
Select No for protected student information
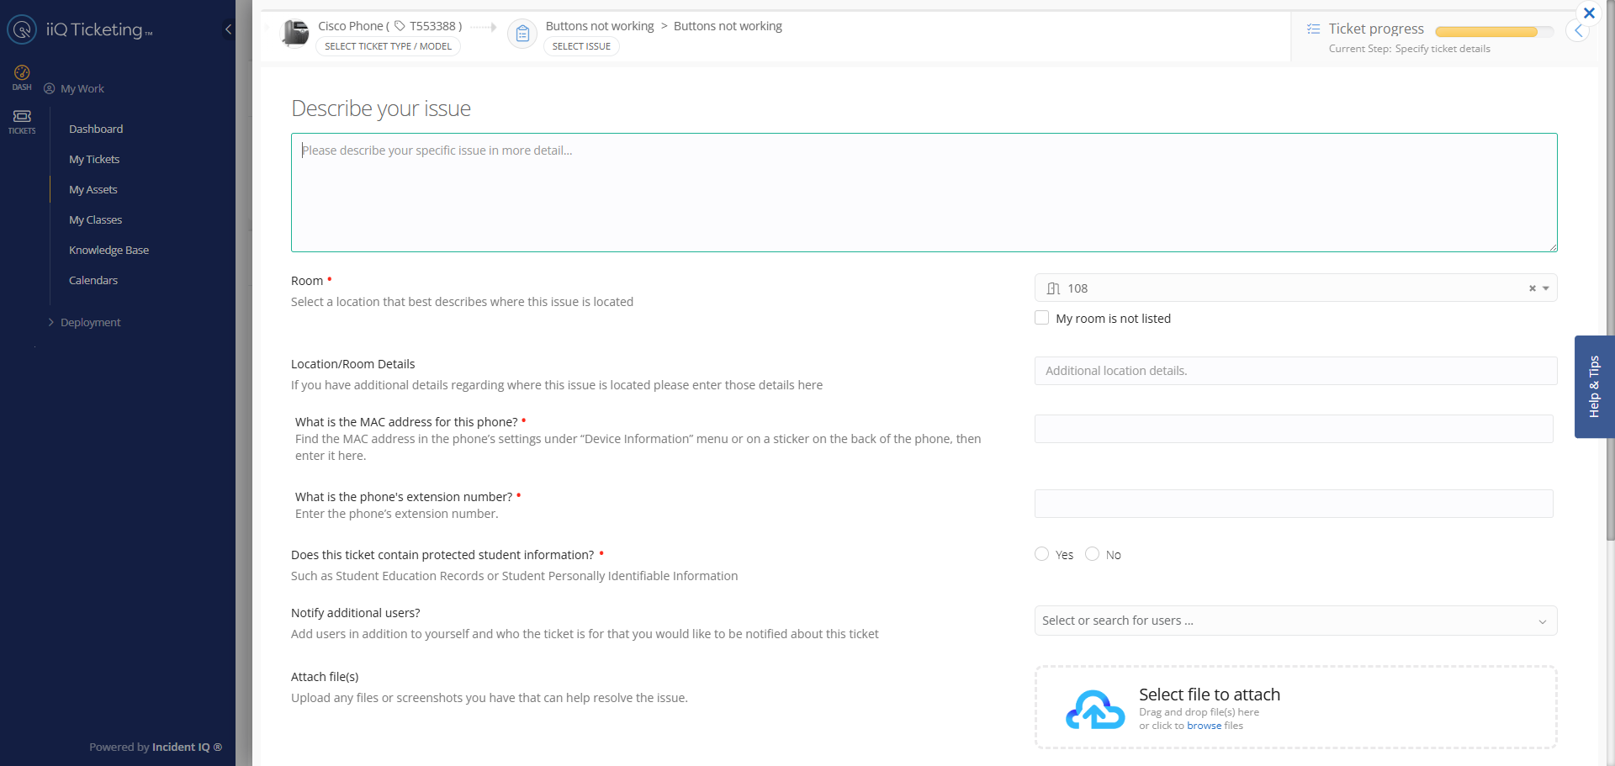1092,554
